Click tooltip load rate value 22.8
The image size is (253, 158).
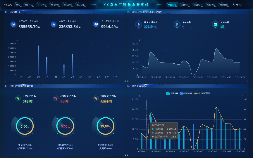click(174, 137)
